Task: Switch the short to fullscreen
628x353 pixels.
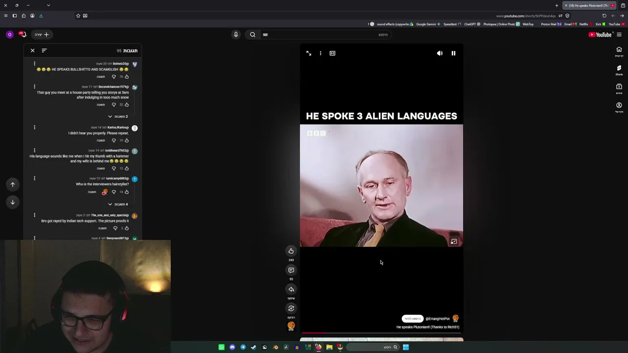Action: pyautogui.click(x=309, y=53)
